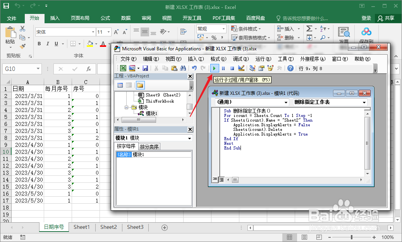This screenshot has width=402, height=242.
Task: Select the Sheet2 worksheet tab
Action: pos(108,227)
